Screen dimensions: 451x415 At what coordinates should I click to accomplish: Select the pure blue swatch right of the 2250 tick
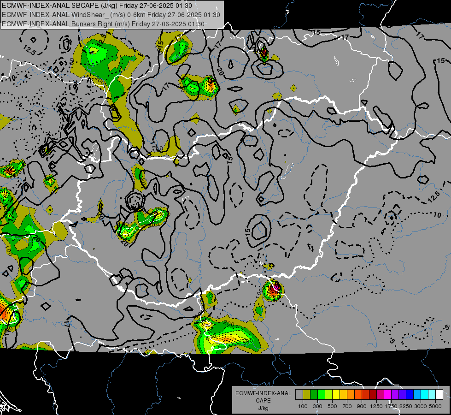coord(410,395)
